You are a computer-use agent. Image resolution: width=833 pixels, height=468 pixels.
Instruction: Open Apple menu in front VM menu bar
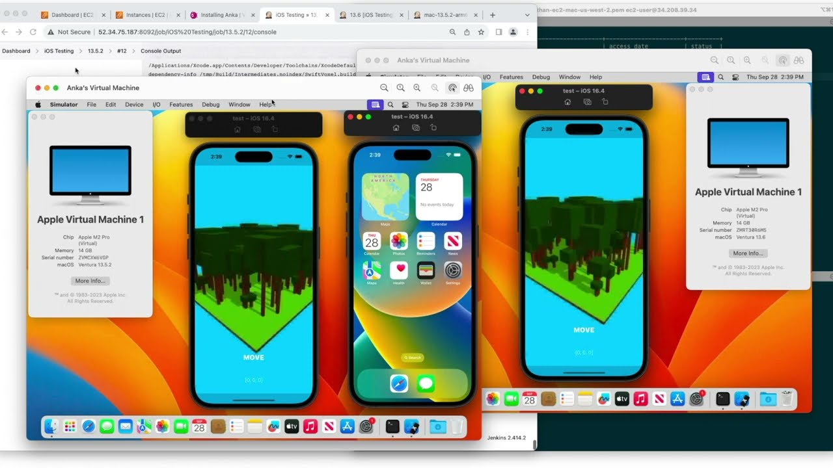point(38,105)
